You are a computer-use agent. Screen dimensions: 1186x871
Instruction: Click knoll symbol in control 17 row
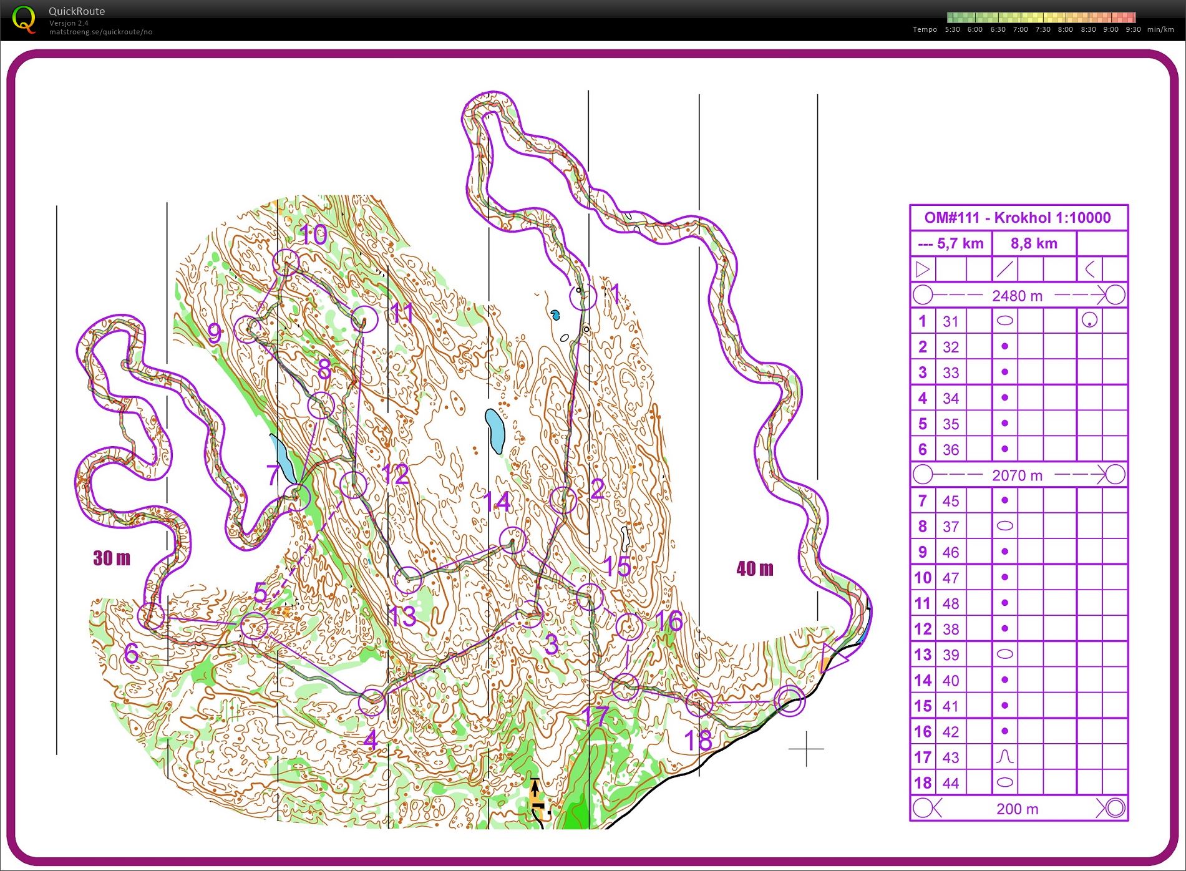click(1004, 757)
